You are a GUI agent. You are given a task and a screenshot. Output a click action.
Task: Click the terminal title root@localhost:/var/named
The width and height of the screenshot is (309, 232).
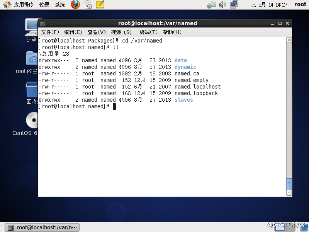tap(158, 23)
